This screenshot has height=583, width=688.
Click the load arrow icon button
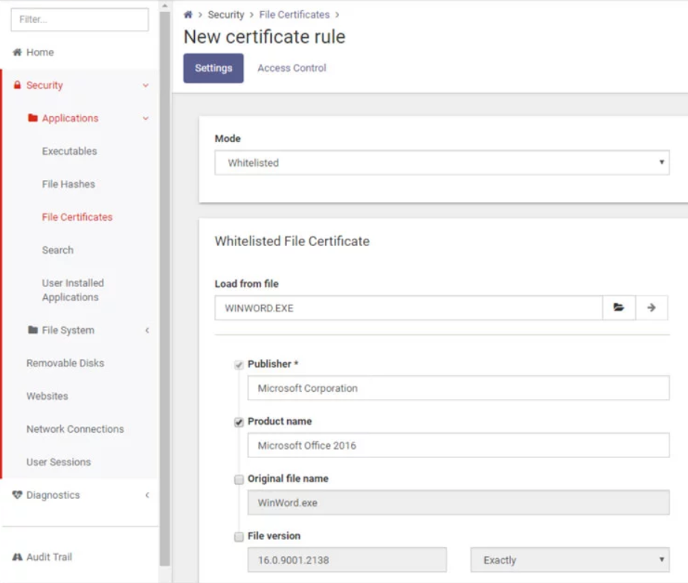click(x=652, y=308)
